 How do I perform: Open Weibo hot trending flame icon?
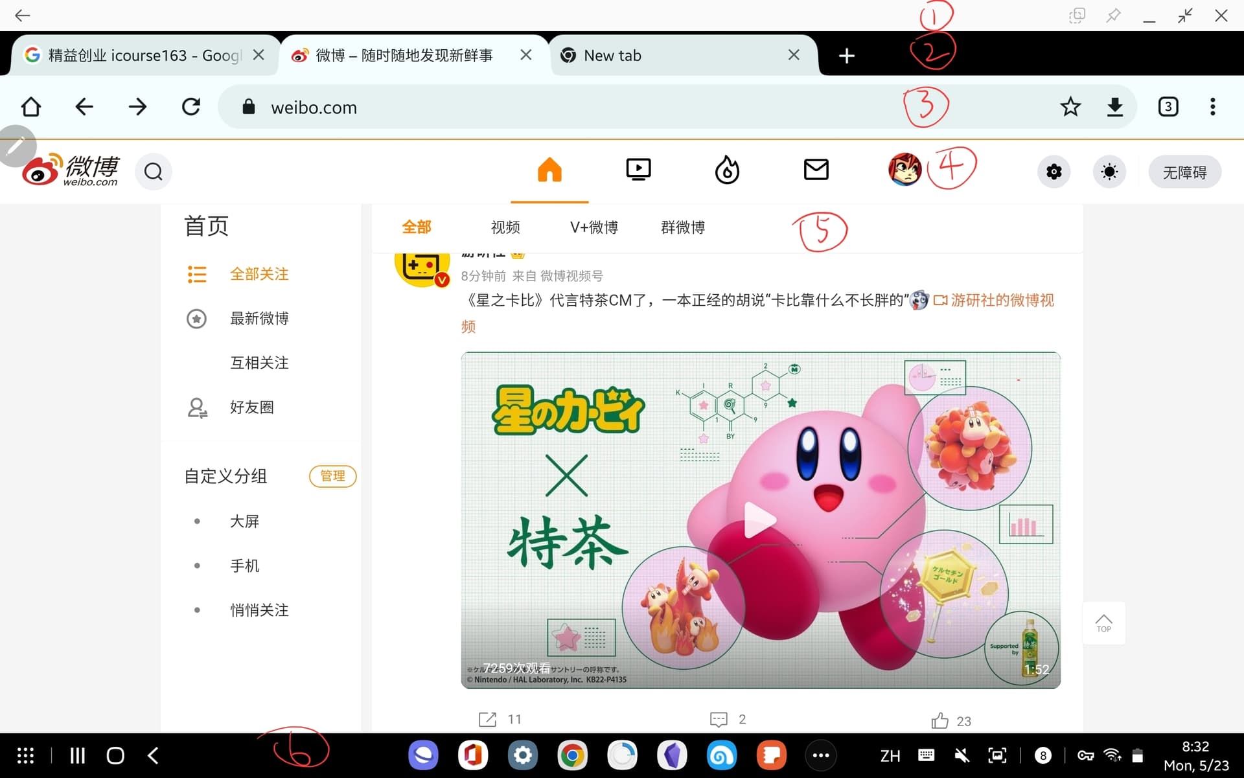(x=727, y=170)
